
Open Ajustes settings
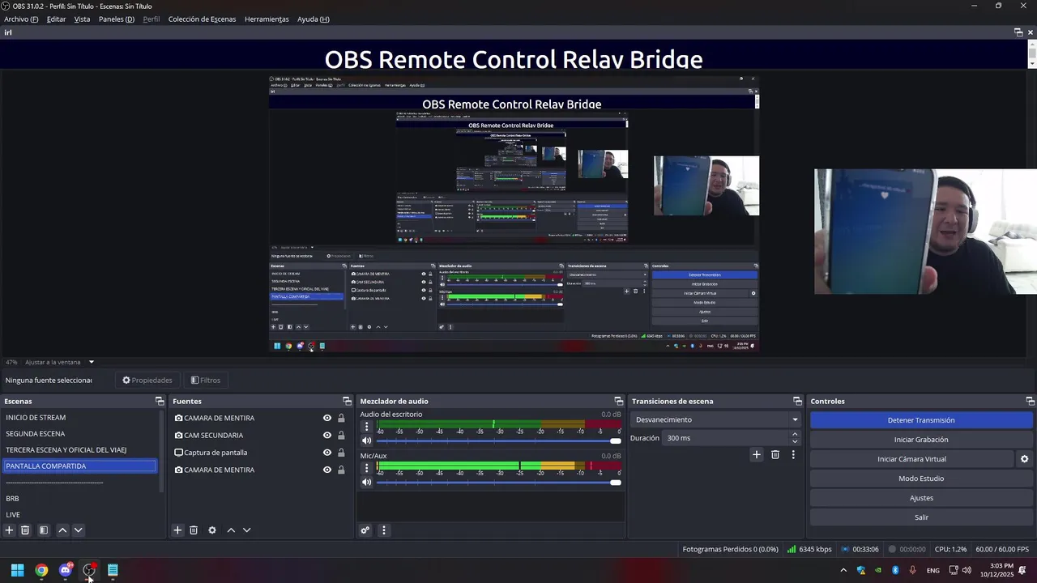click(921, 498)
